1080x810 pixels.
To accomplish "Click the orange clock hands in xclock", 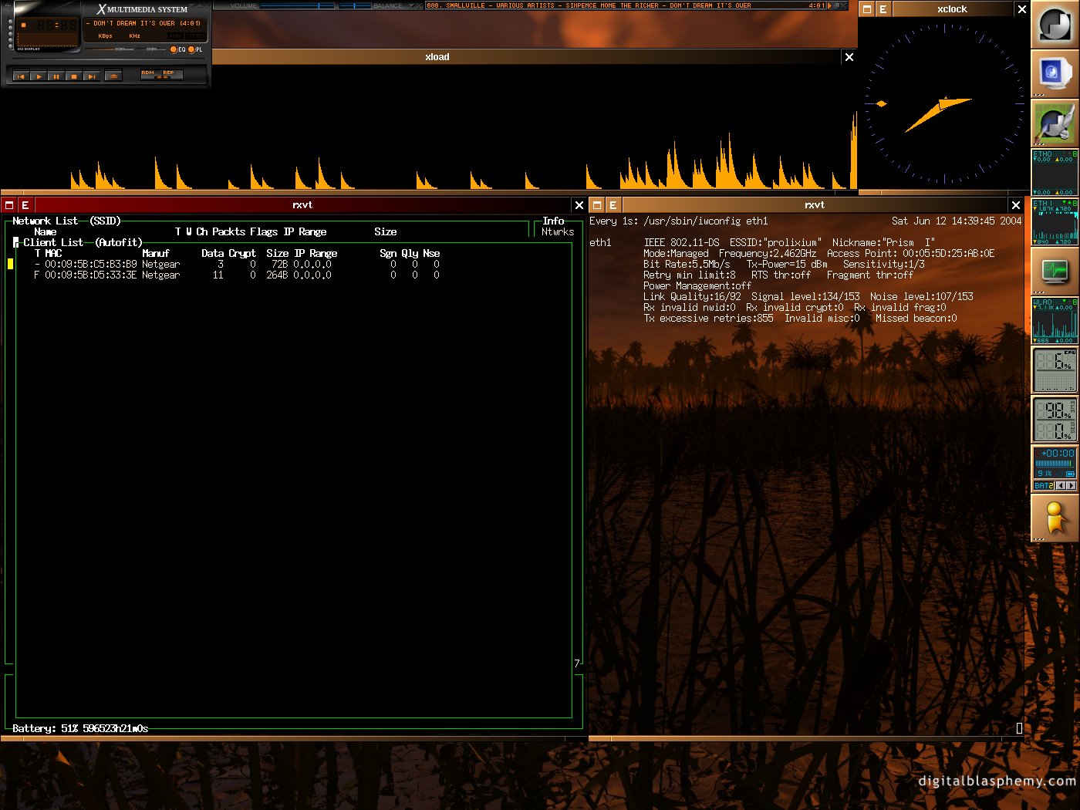I will tap(938, 114).
